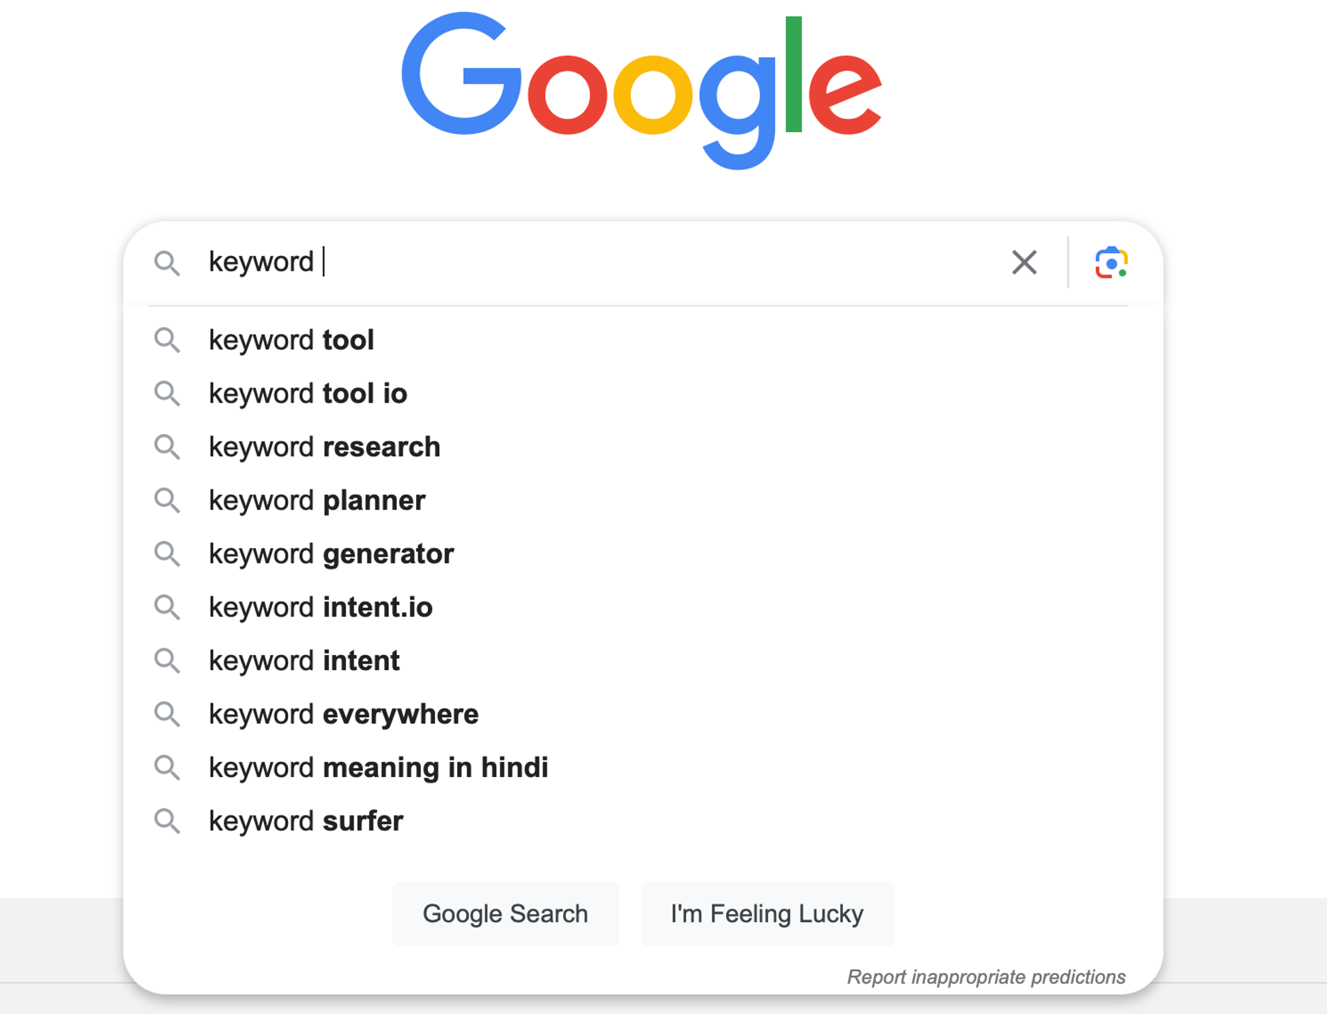Open 'Report inappropriate predictions' link
Image resolution: width=1327 pixels, height=1014 pixels.
(987, 977)
